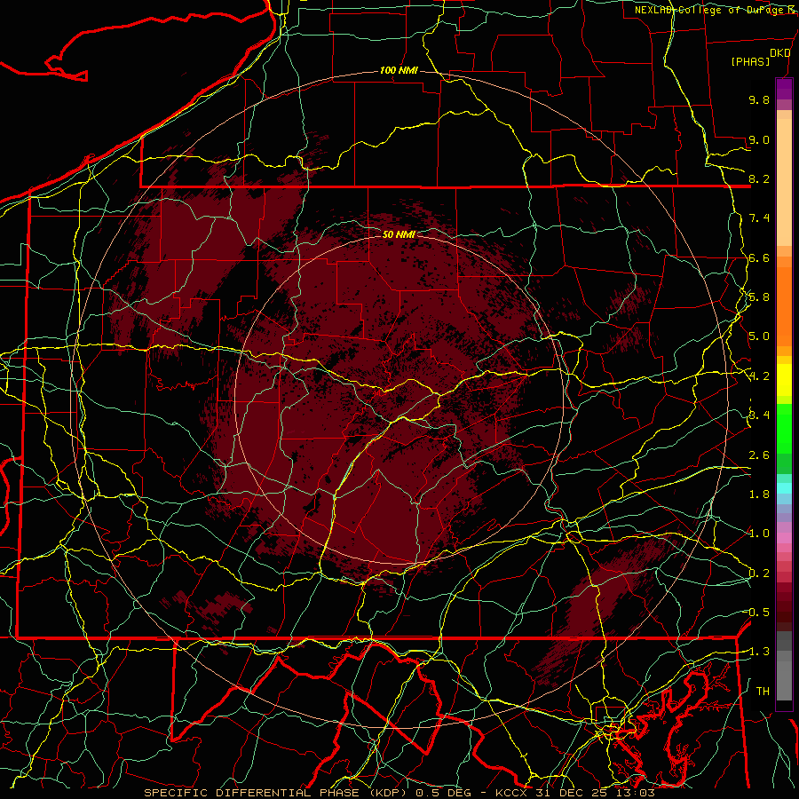
Task: Click the 5.0 value on the color scale
Action: [759, 336]
